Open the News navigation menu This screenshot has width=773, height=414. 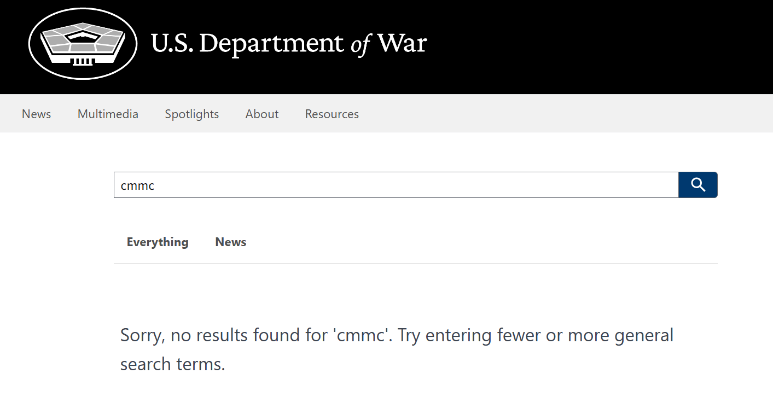(37, 114)
